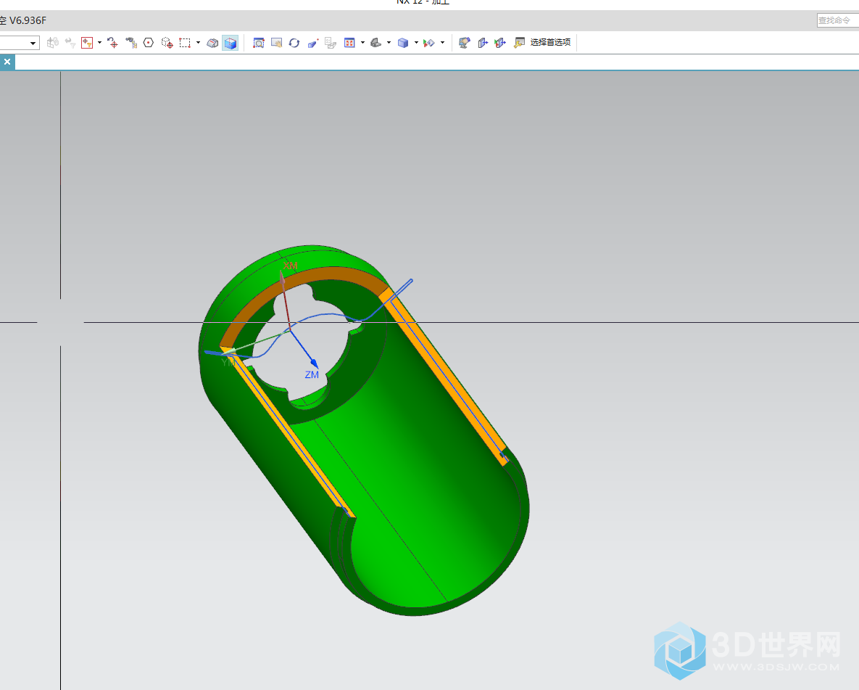The image size is (859, 690).
Task: Click the Edit Section icon
Action: (483, 43)
